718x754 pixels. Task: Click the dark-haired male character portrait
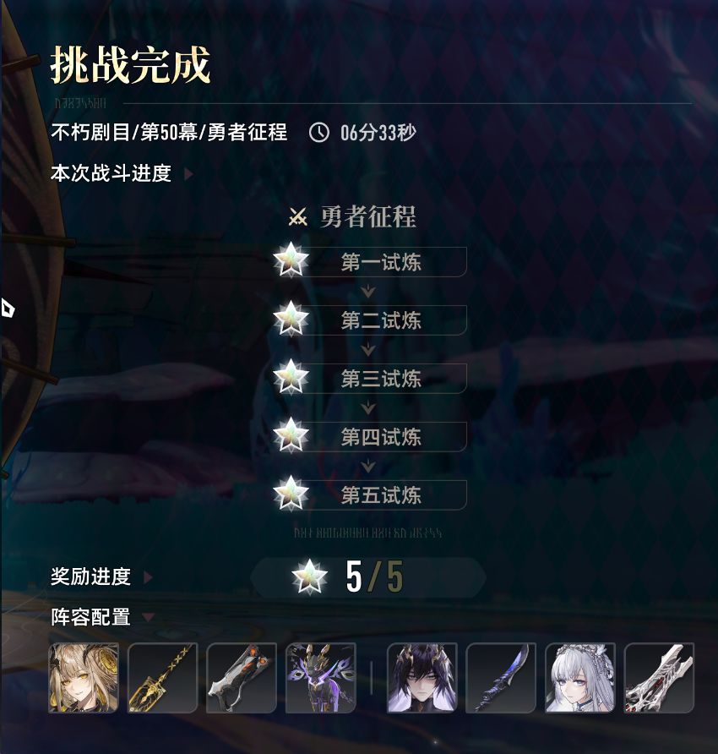coord(422,678)
